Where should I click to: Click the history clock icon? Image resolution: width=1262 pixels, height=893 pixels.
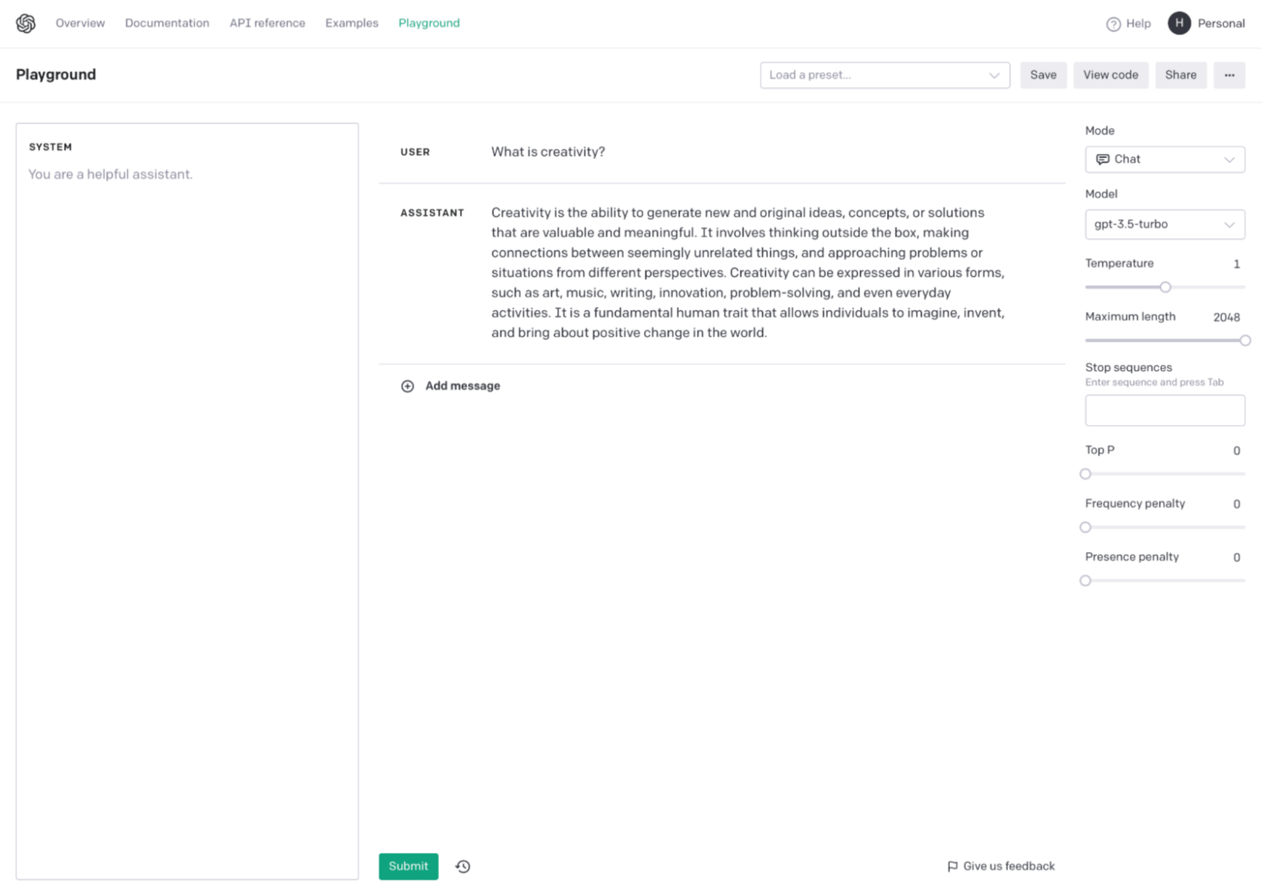point(463,866)
